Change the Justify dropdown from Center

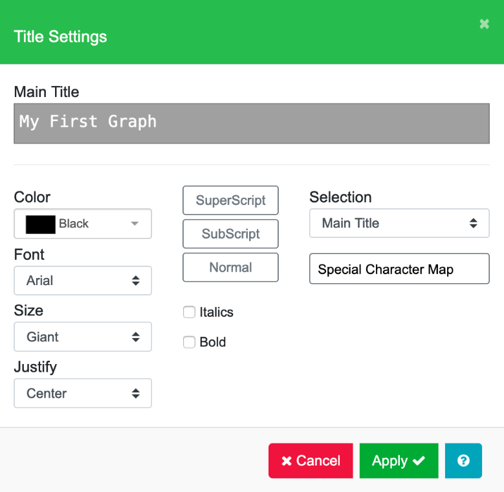[83, 393]
